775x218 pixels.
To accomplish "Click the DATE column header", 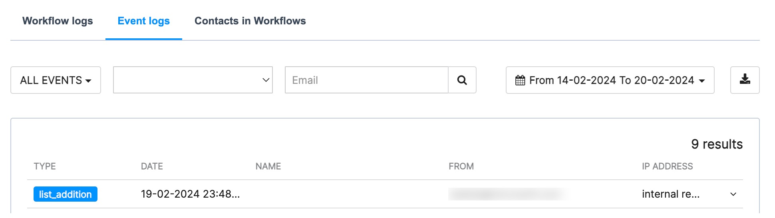I will [x=152, y=166].
